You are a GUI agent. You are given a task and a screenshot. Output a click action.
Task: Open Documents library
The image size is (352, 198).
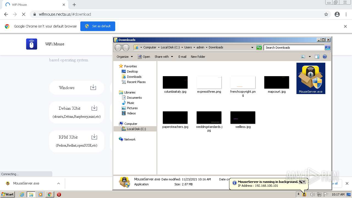[134, 98]
